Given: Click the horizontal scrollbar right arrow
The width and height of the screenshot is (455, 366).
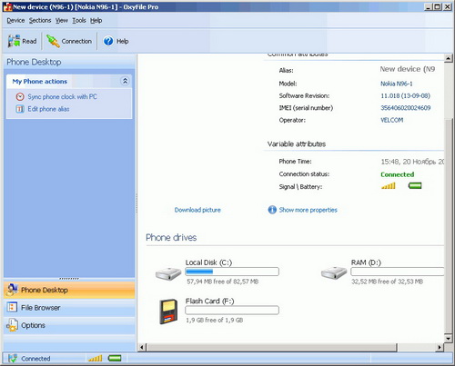Looking at the screenshot, I should (x=440, y=347).
